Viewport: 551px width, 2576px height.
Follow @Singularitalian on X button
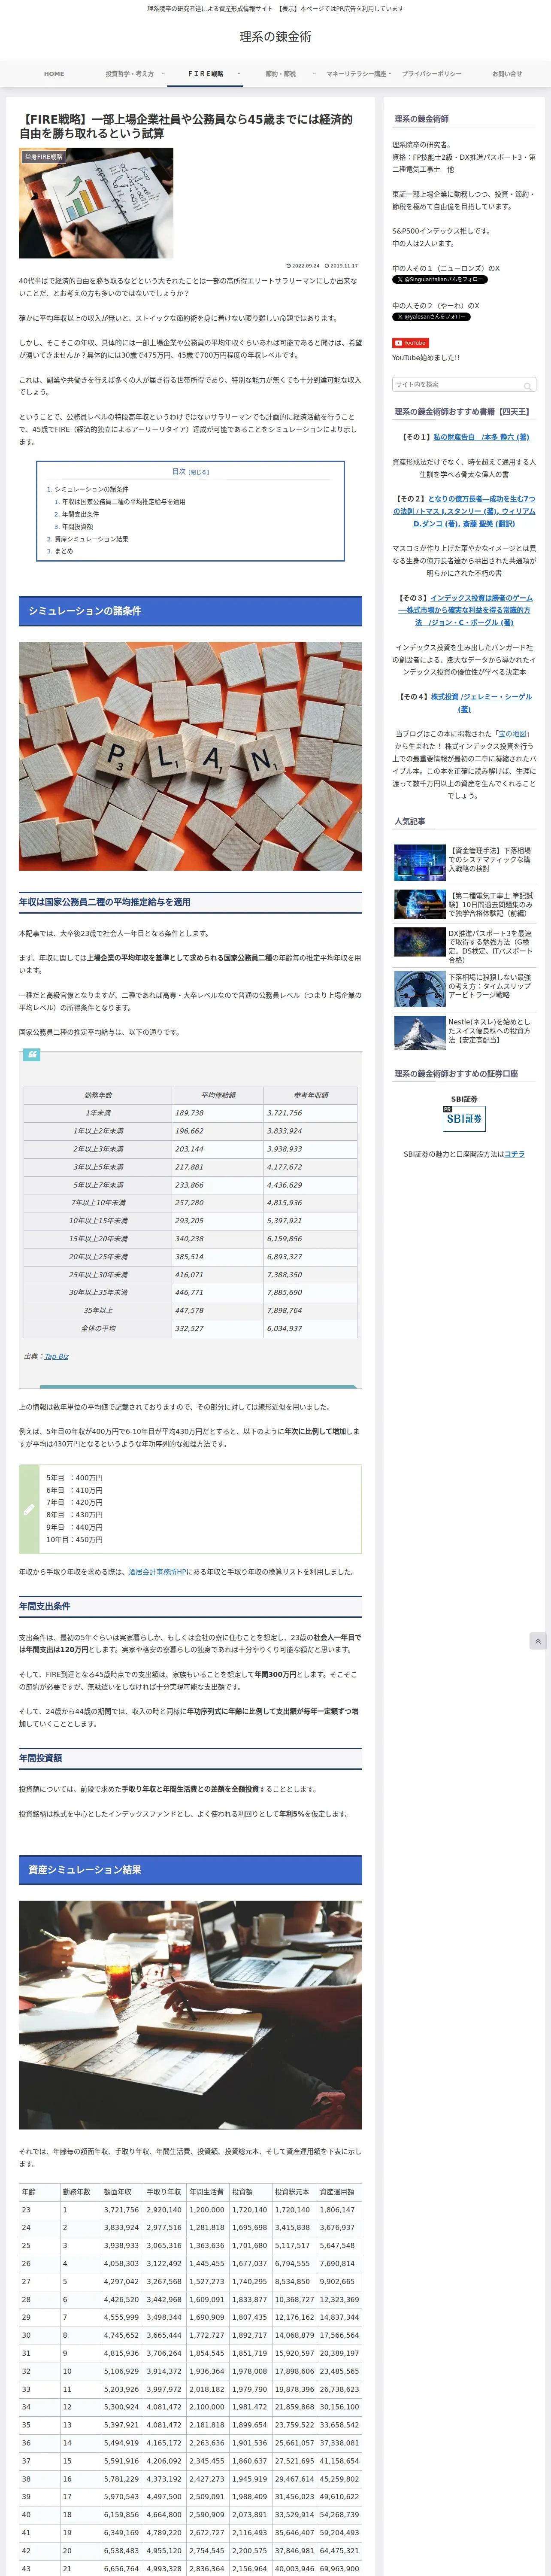(440, 280)
